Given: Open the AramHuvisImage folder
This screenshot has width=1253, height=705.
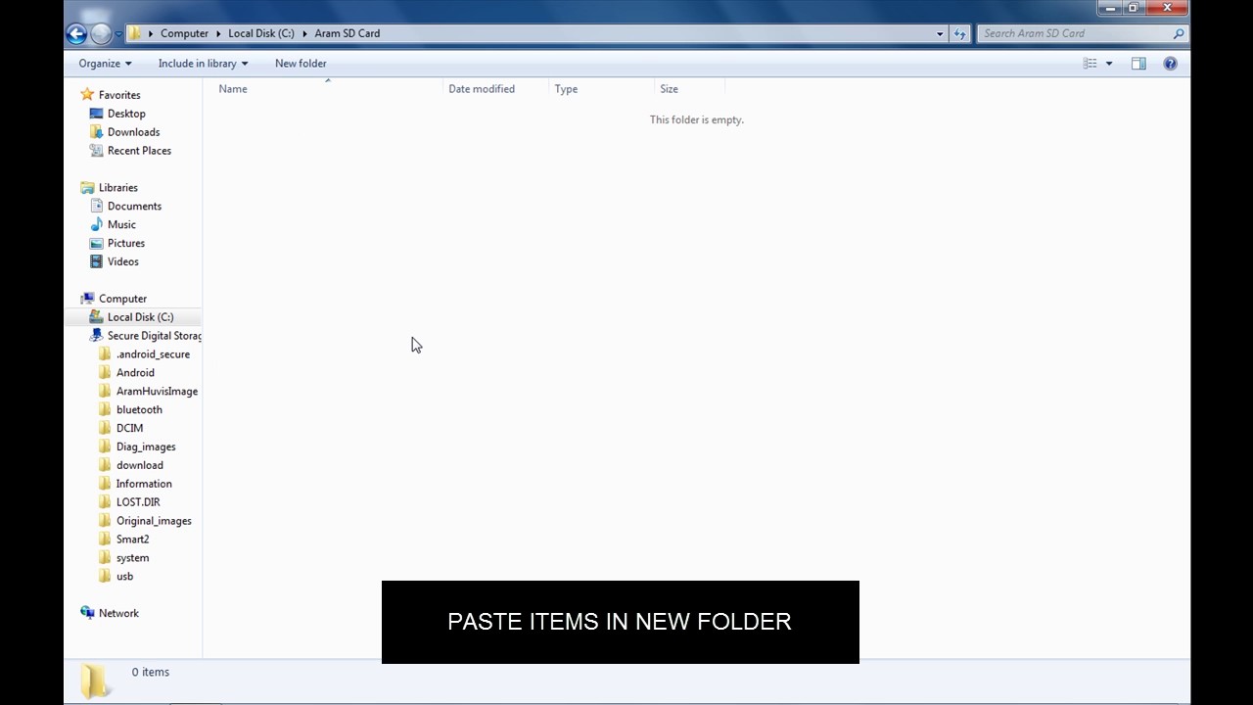Looking at the screenshot, I should (157, 392).
